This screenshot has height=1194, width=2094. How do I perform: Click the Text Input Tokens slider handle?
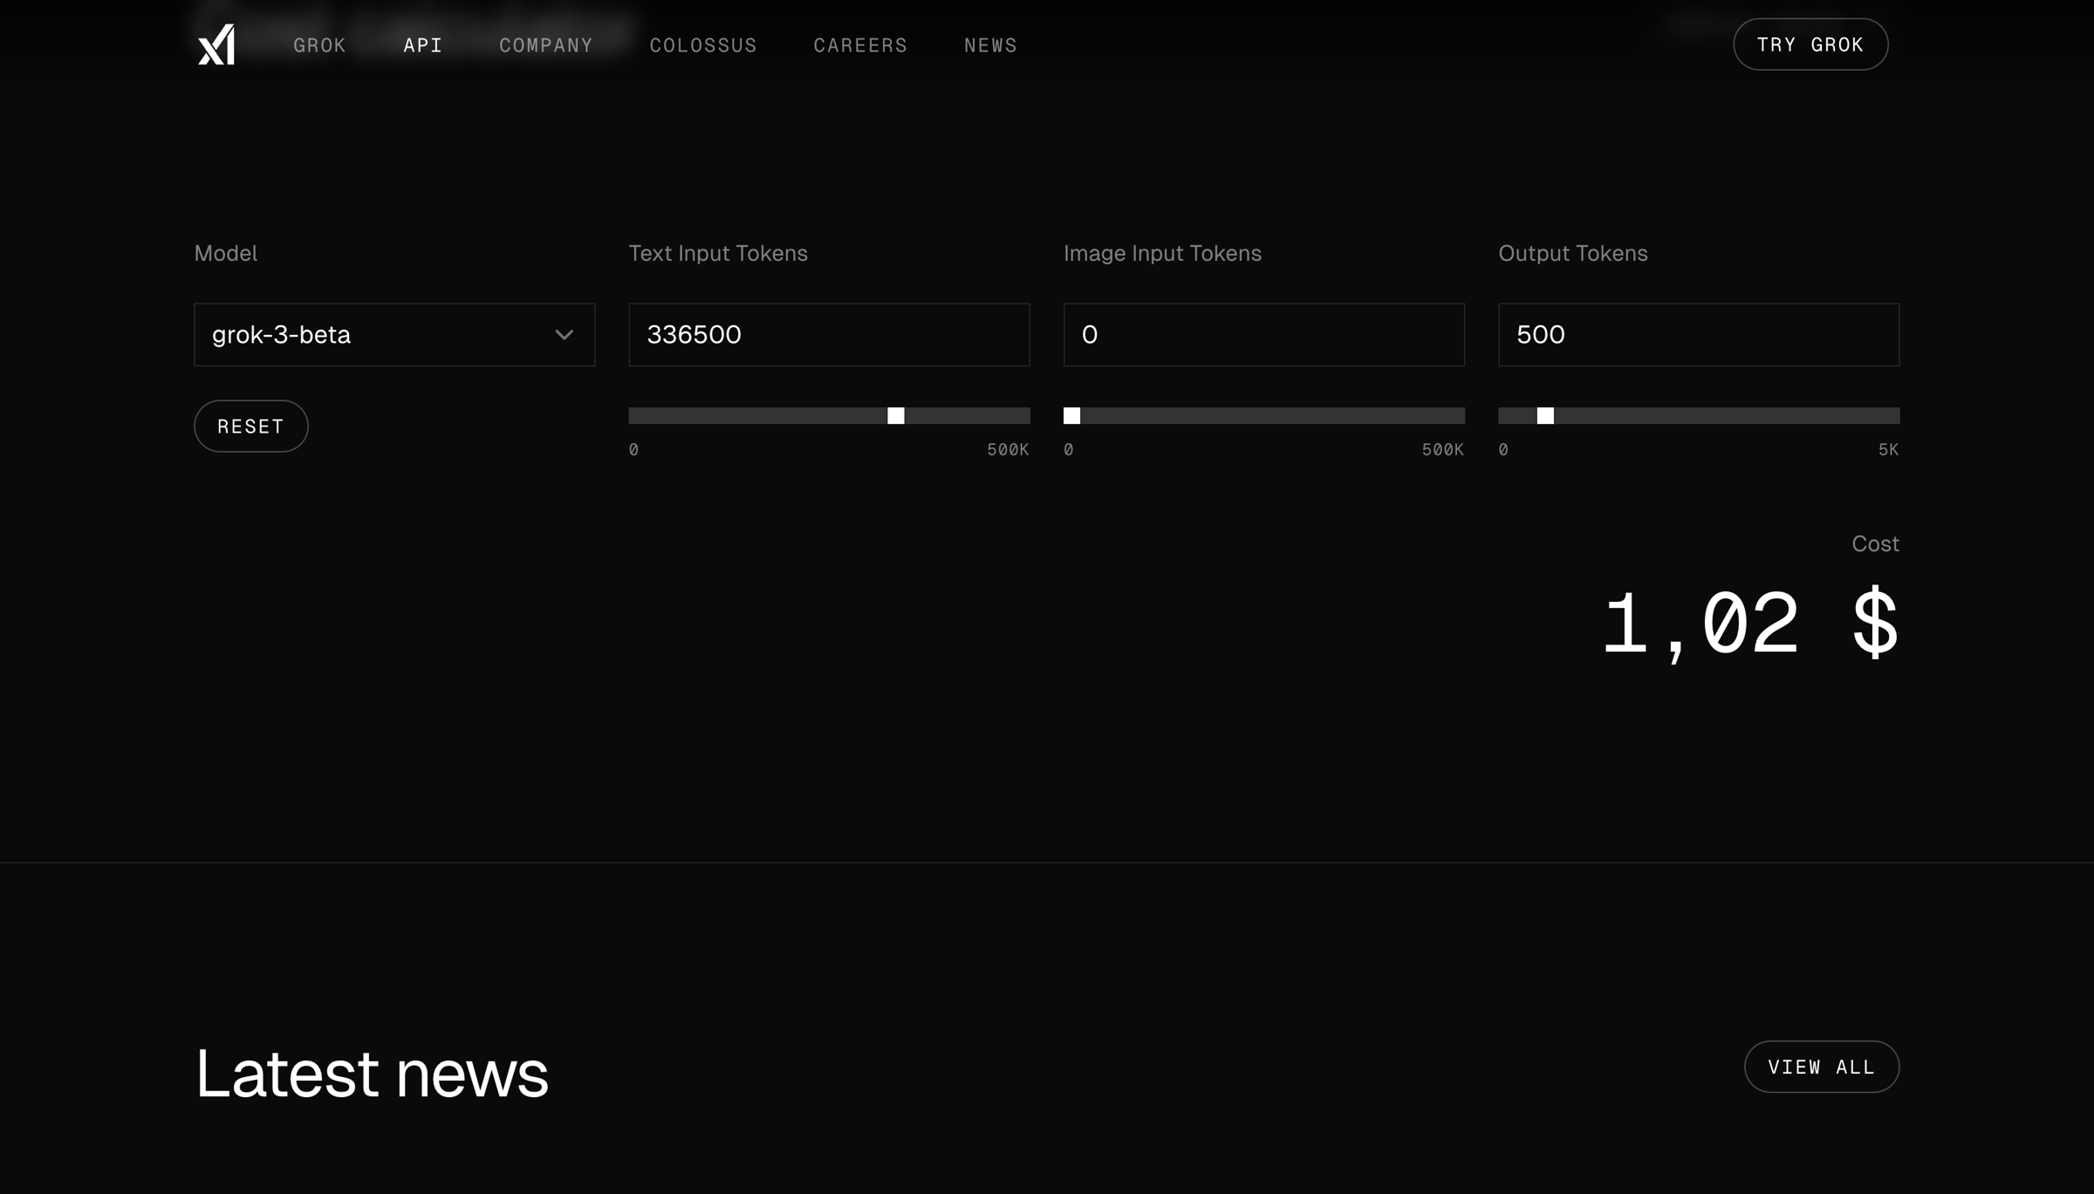point(896,416)
